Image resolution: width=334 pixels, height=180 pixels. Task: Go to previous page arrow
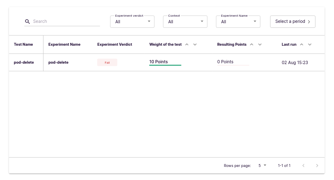[304, 166]
